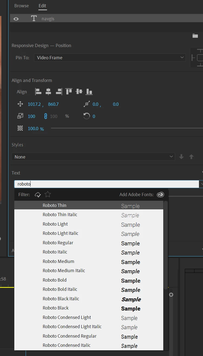Select Roboto Condensed Regular font

pyautogui.click(x=89, y=336)
